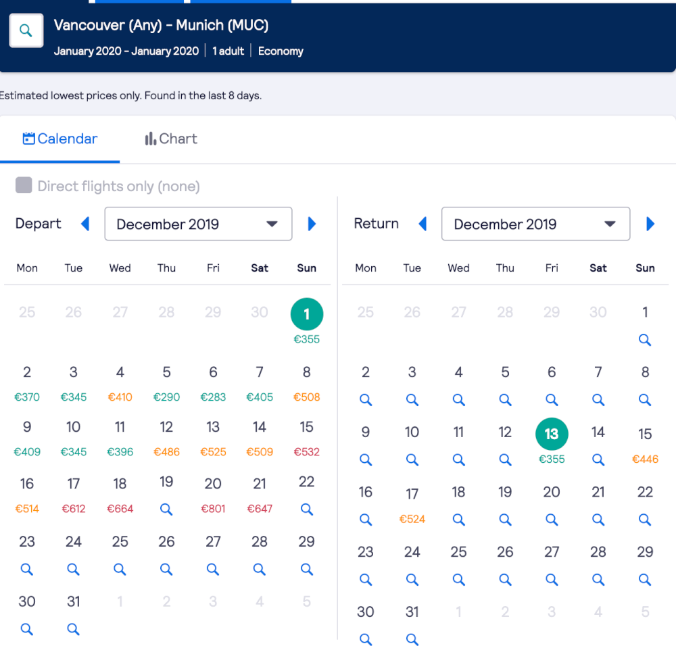Search prices for return date 31

click(x=412, y=639)
